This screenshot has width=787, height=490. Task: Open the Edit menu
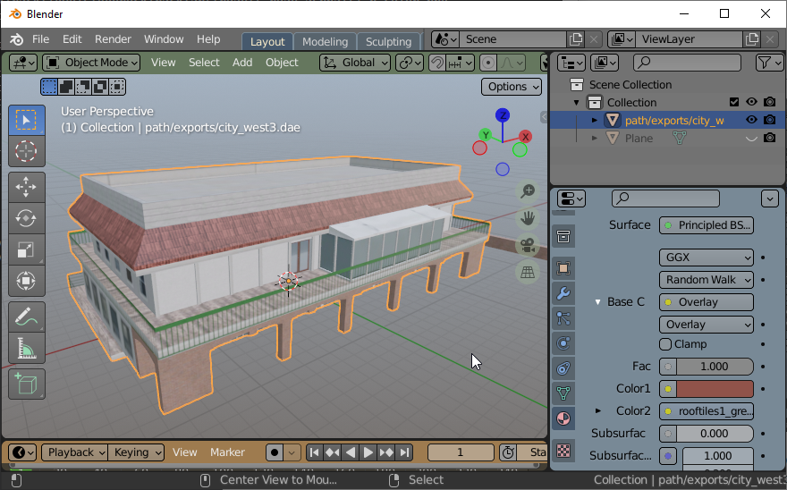click(72, 39)
